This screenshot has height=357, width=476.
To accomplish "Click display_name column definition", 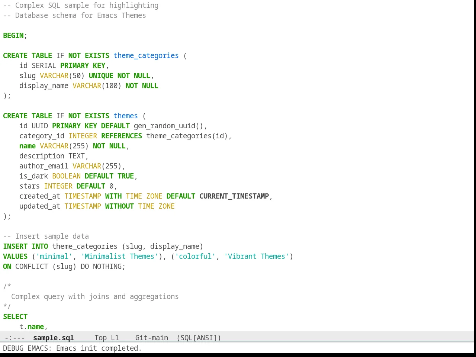I will click(44, 86).
